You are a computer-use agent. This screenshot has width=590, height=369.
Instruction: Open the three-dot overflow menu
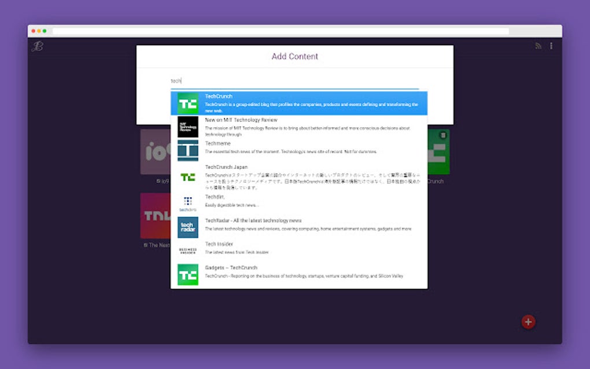coord(551,46)
